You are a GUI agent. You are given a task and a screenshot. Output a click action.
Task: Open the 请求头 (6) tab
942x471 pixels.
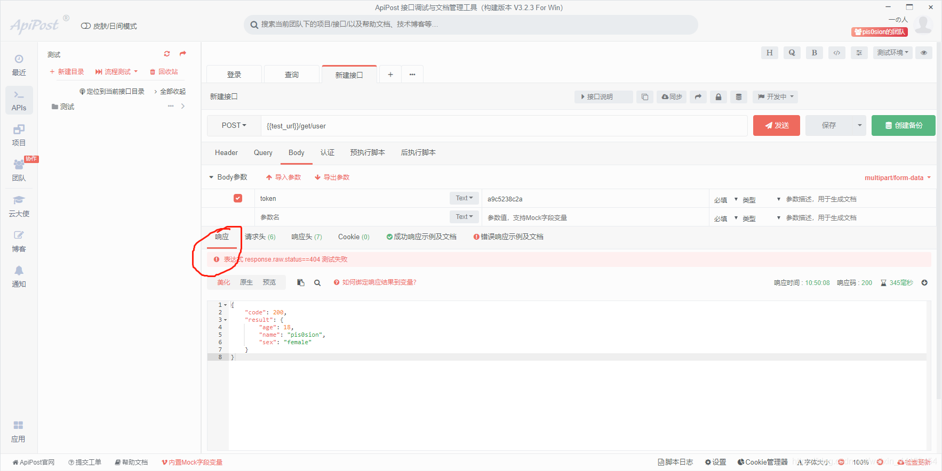coord(260,237)
